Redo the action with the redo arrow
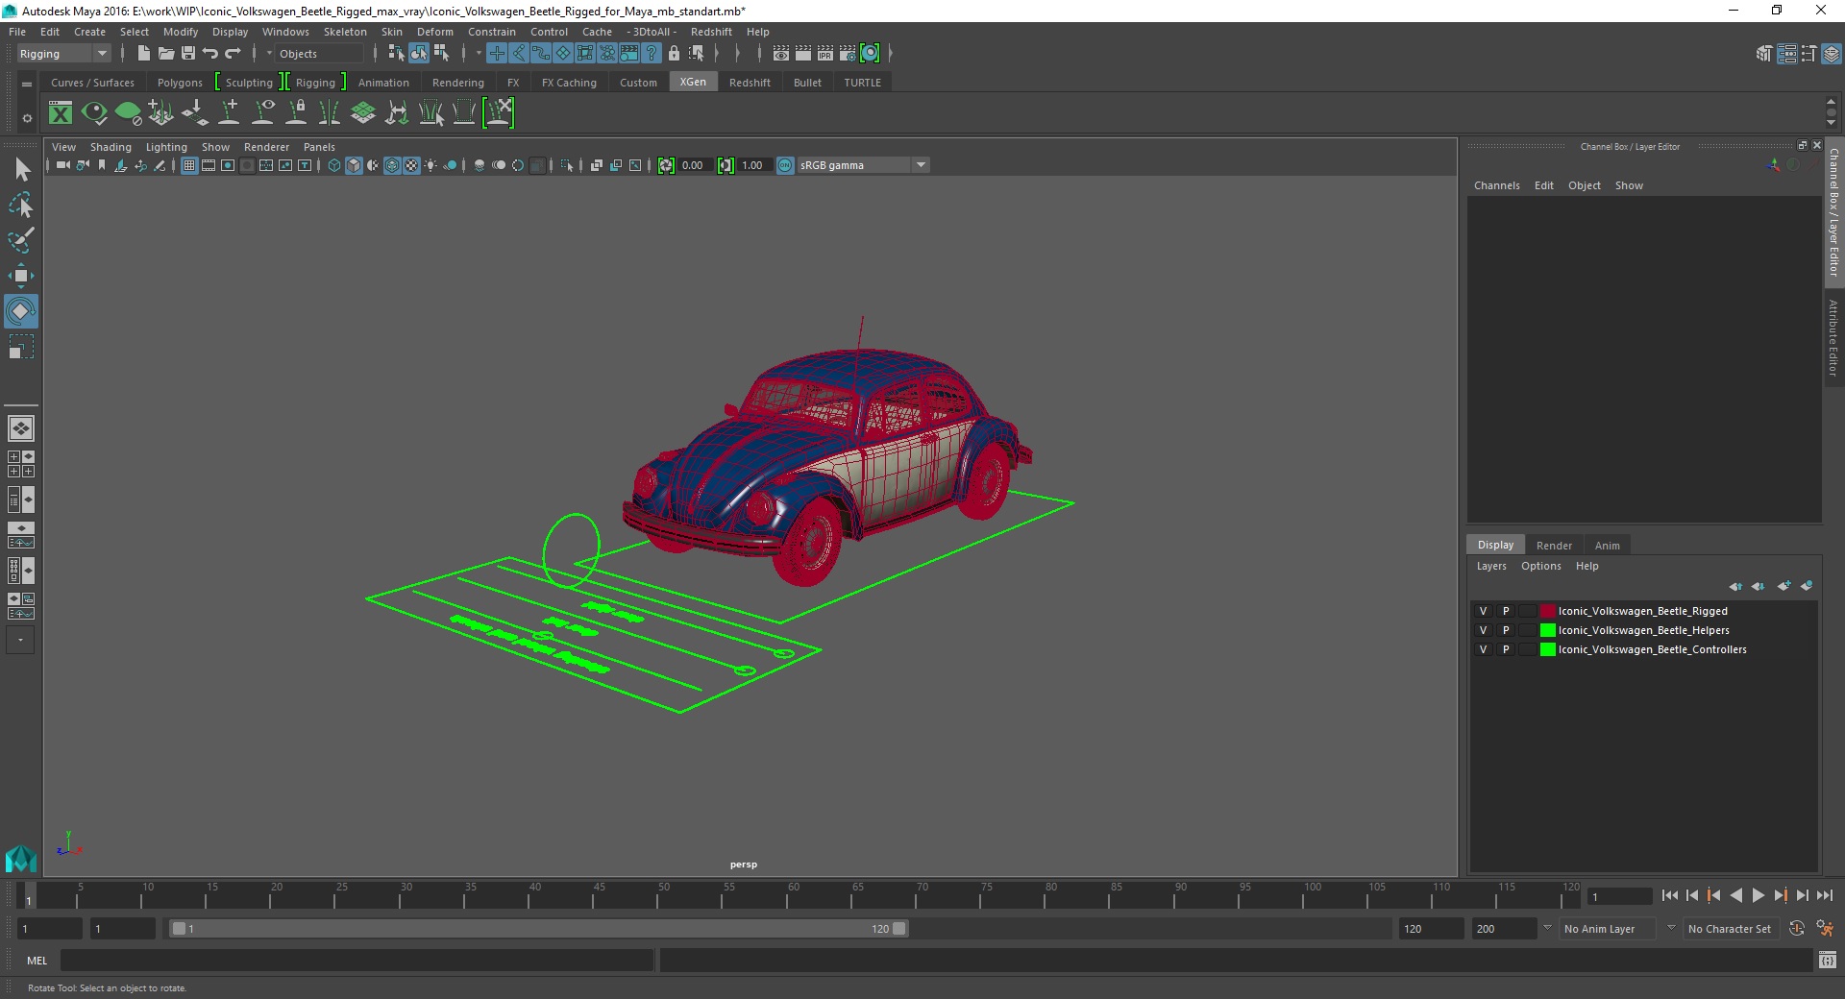1845x999 pixels. coord(233,54)
